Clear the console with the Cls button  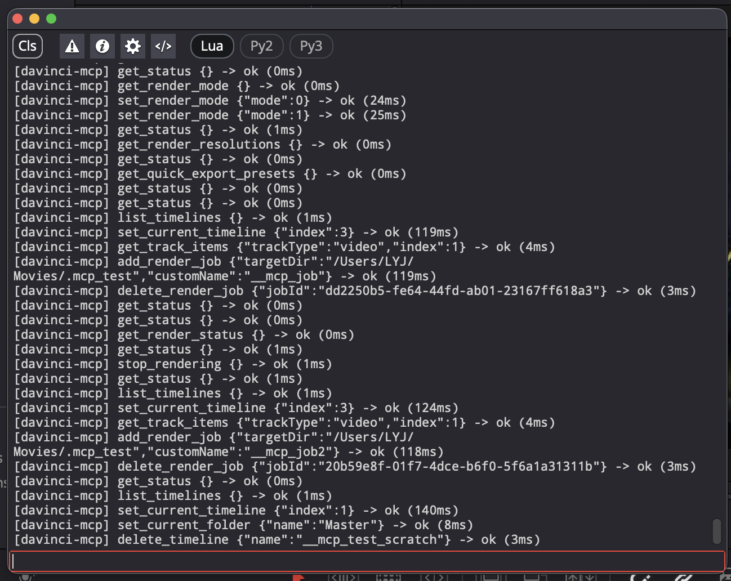(28, 46)
